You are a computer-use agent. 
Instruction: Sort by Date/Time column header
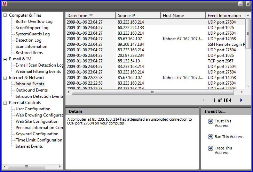tap(90, 16)
